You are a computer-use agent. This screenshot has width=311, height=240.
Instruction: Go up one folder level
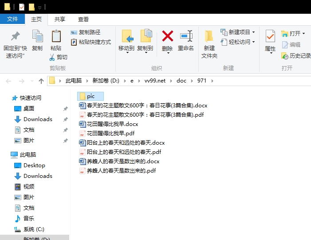click(x=41, y=81)
